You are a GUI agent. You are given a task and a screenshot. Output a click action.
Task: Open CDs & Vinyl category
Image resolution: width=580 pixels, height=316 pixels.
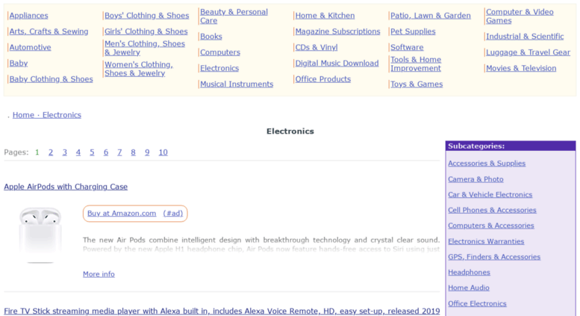pos(316,47)
